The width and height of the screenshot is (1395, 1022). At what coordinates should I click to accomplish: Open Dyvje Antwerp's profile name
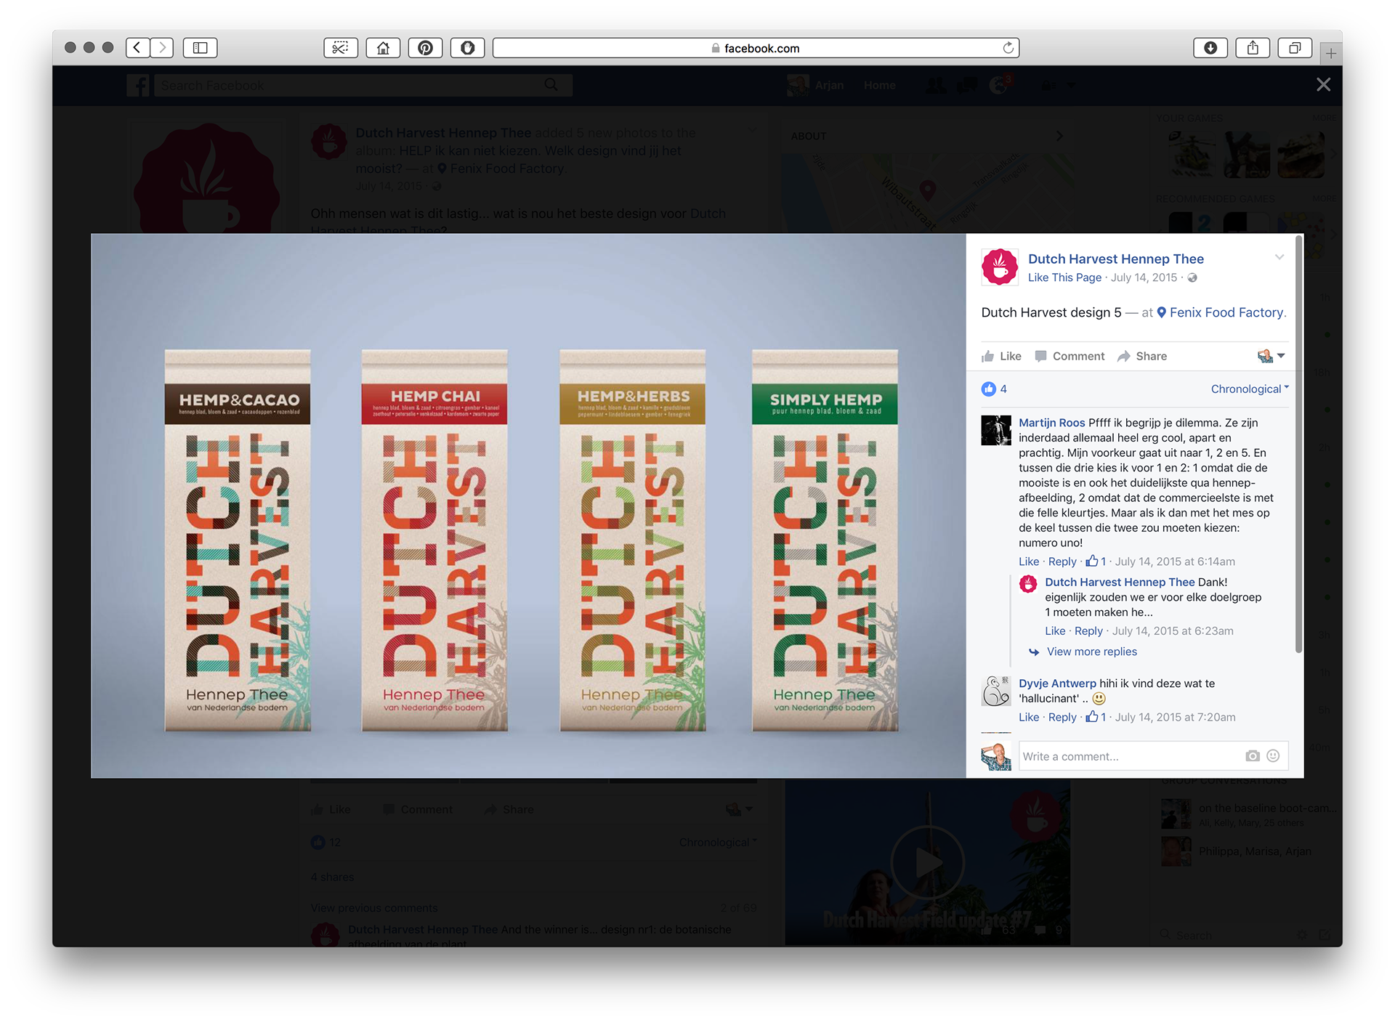point(1057,684)
